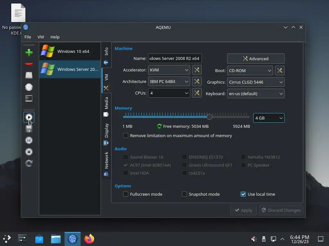Screen dimensions: 329x246
Task: Click the muted volume tray icon
Action: pos(254,239)
